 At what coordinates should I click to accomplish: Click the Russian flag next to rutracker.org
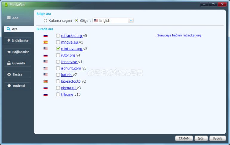[x=45, y=36]
